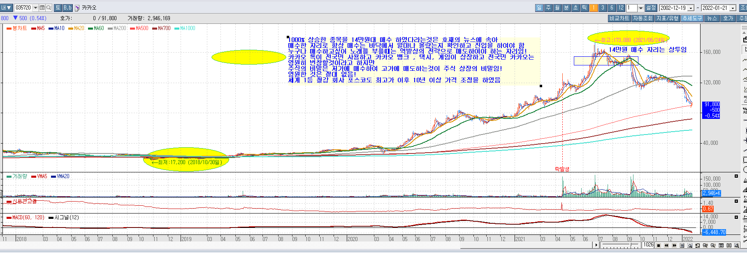Click the MA200 legend entry
The height and width of the screenshot is (253, 747).
click(x=117, y=28)
